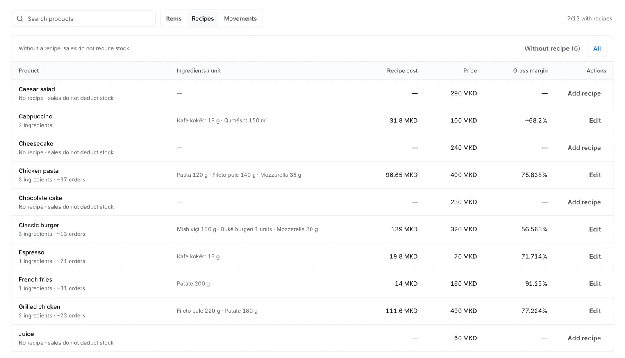This screenshot has width=625, height=358.
Task: Show All products filter
Action: 597,48
